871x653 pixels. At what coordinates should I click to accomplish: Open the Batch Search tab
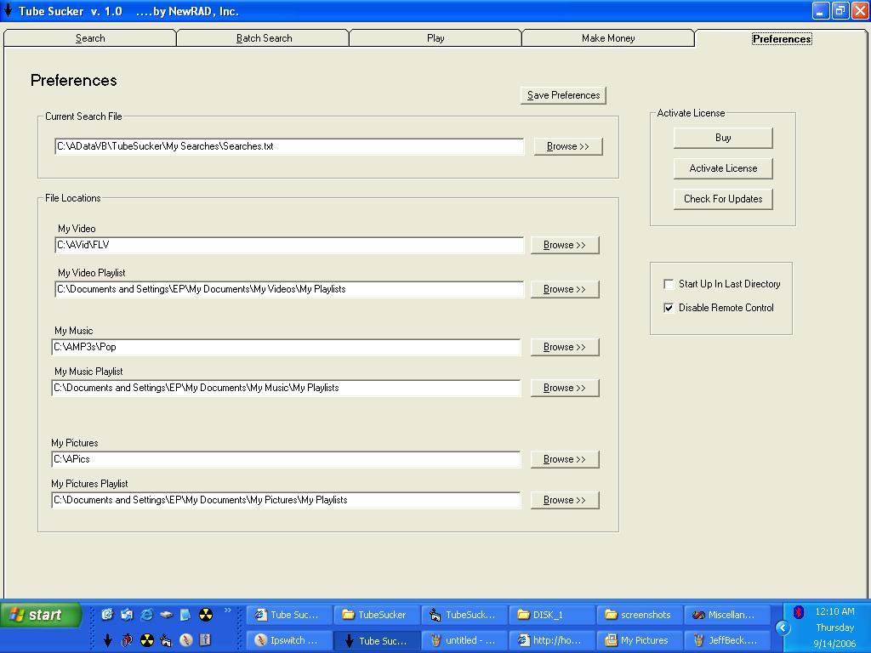click(x=264, y=38)
